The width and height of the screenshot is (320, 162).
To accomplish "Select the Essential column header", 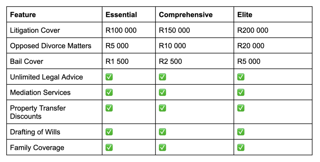I will pos(129,14).
